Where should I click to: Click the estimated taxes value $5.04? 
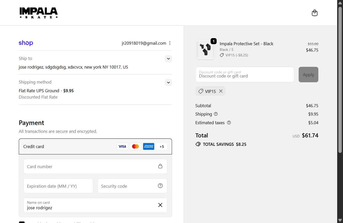tap(313, 123)
